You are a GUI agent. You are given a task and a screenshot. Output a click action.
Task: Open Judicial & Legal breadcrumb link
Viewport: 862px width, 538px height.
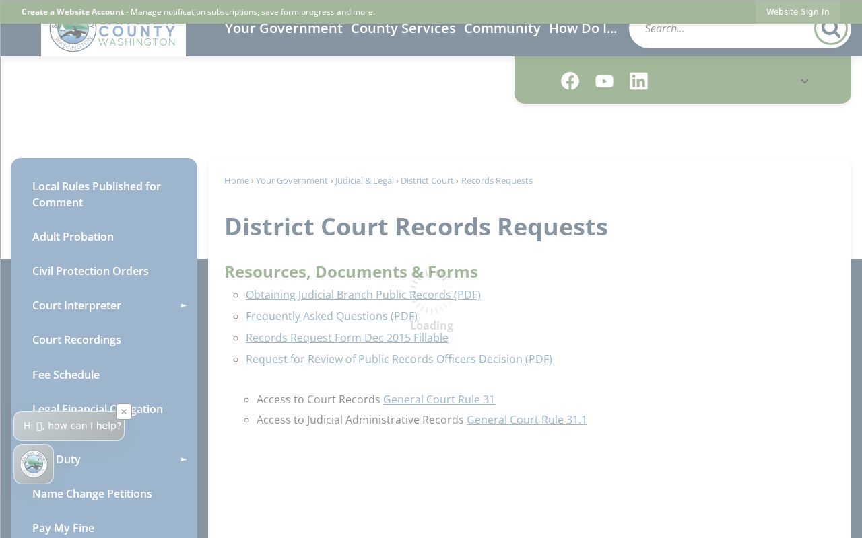click(x=364, y=180)
